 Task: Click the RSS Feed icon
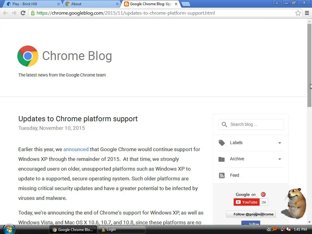click(x=222, y=175)
